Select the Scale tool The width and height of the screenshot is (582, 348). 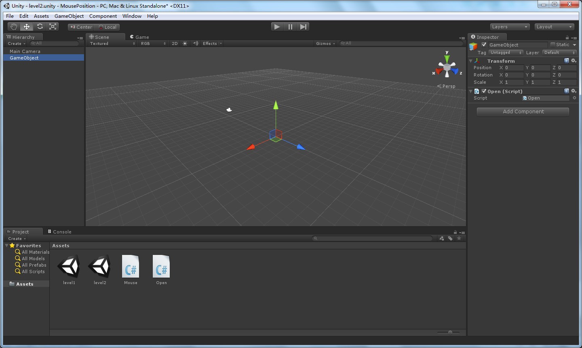(x=53, y=26)
